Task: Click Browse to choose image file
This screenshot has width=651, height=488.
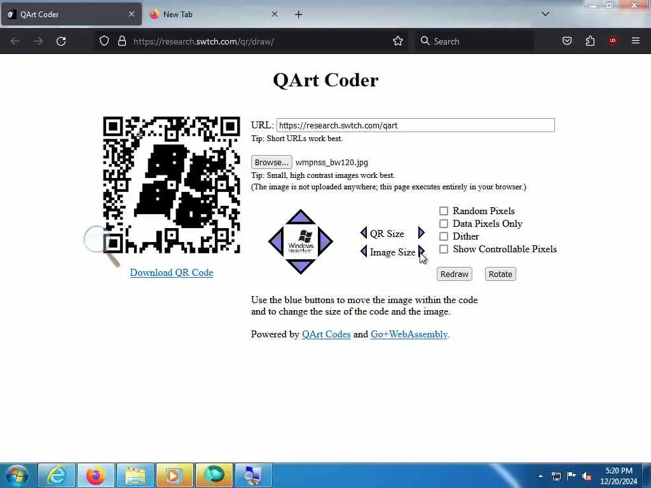Action: point(271,162)
